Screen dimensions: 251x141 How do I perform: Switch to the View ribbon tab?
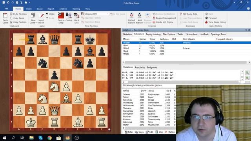[87, 9]
